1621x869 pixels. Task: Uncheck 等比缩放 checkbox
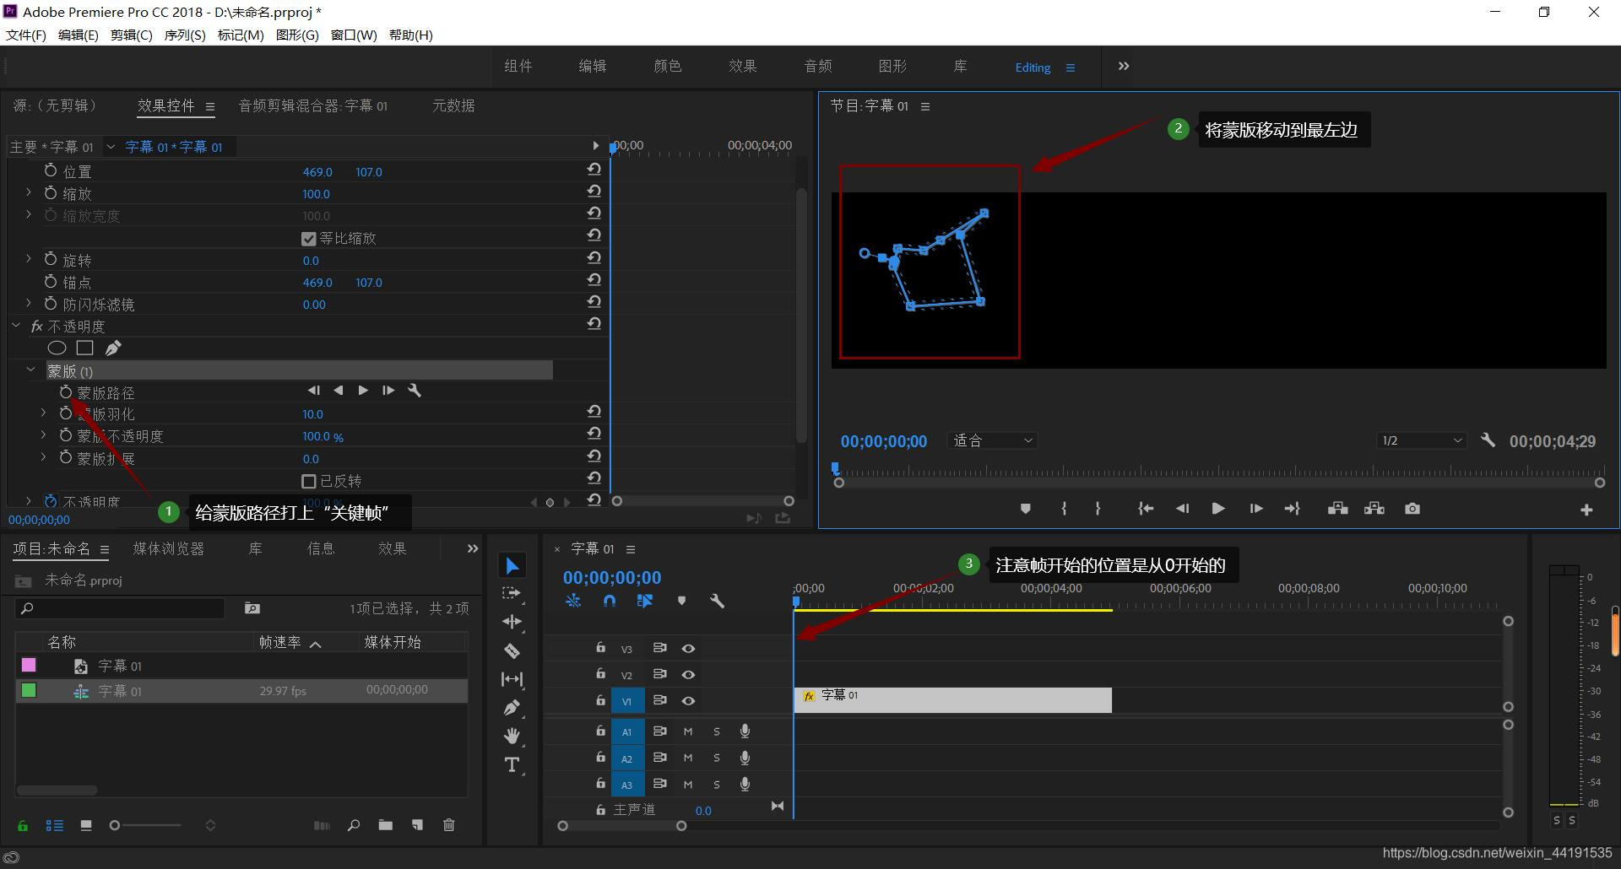click(x=309, y=239)
